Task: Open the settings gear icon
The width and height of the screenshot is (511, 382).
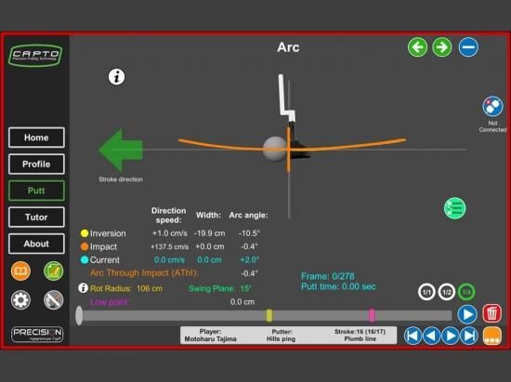Action: coord(20,300)
